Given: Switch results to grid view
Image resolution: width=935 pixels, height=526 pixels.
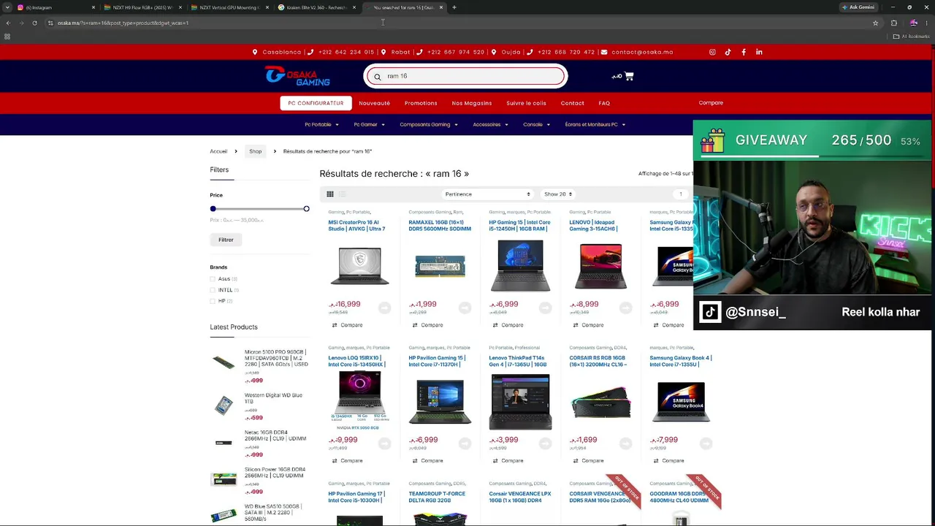Looking at the screenshot, I should pos(330,194).
